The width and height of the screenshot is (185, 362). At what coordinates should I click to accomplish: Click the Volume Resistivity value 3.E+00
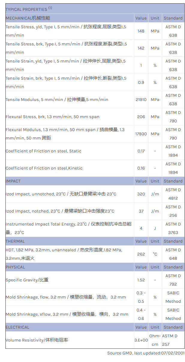(141, 340)
